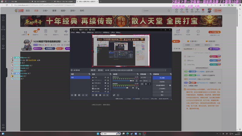Open mixer panel options menu at bottom
Viewport: 242px width, 136px height.
[x=118, y=95]
